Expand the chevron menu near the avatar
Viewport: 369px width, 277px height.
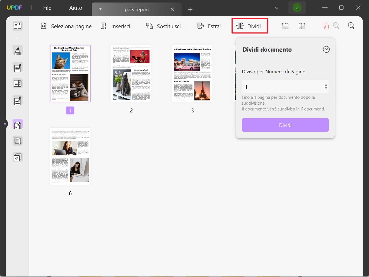(x=276, y=8)
